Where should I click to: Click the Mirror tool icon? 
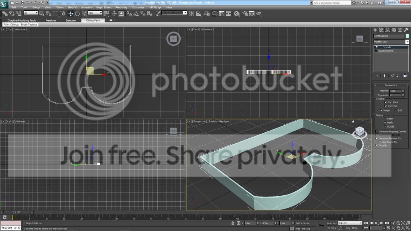point(191,14)
